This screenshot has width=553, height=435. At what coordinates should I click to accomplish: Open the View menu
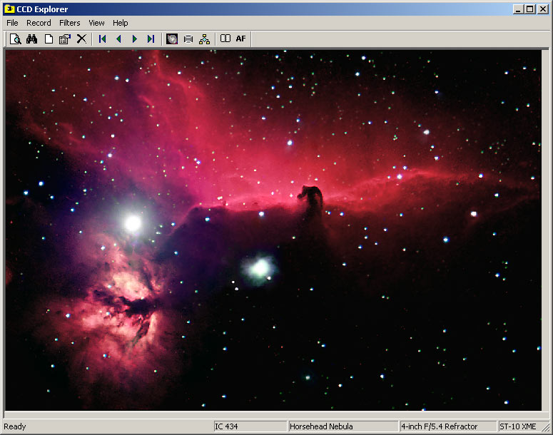point(96,23)
